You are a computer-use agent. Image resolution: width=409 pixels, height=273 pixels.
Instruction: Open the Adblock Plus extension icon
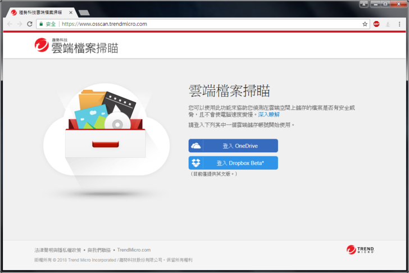[x=376, y=24]
